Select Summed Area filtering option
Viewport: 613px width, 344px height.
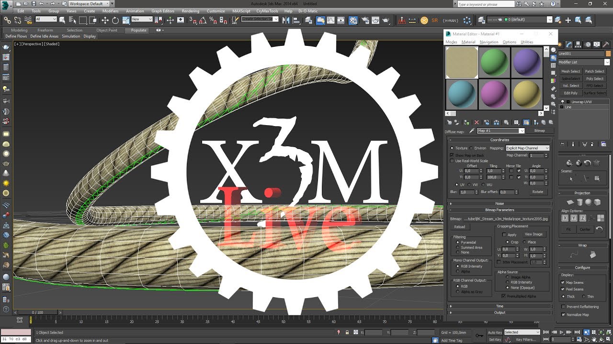(458, 247)
